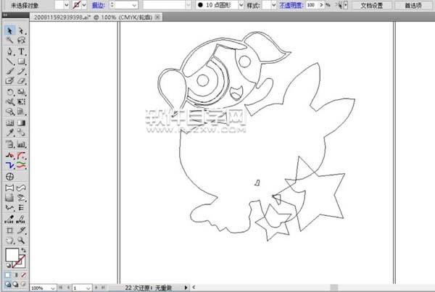Select the Gradient tool
This screenshot has width=435, height=292.
(x=21, y=123)
